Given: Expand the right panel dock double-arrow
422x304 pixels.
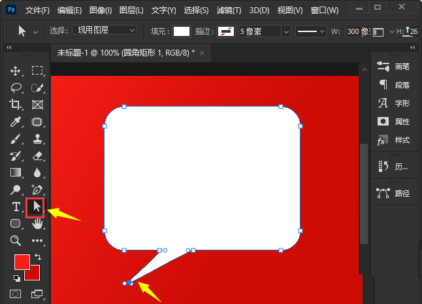Looking at the screenshot, I should tap(413, 47).
